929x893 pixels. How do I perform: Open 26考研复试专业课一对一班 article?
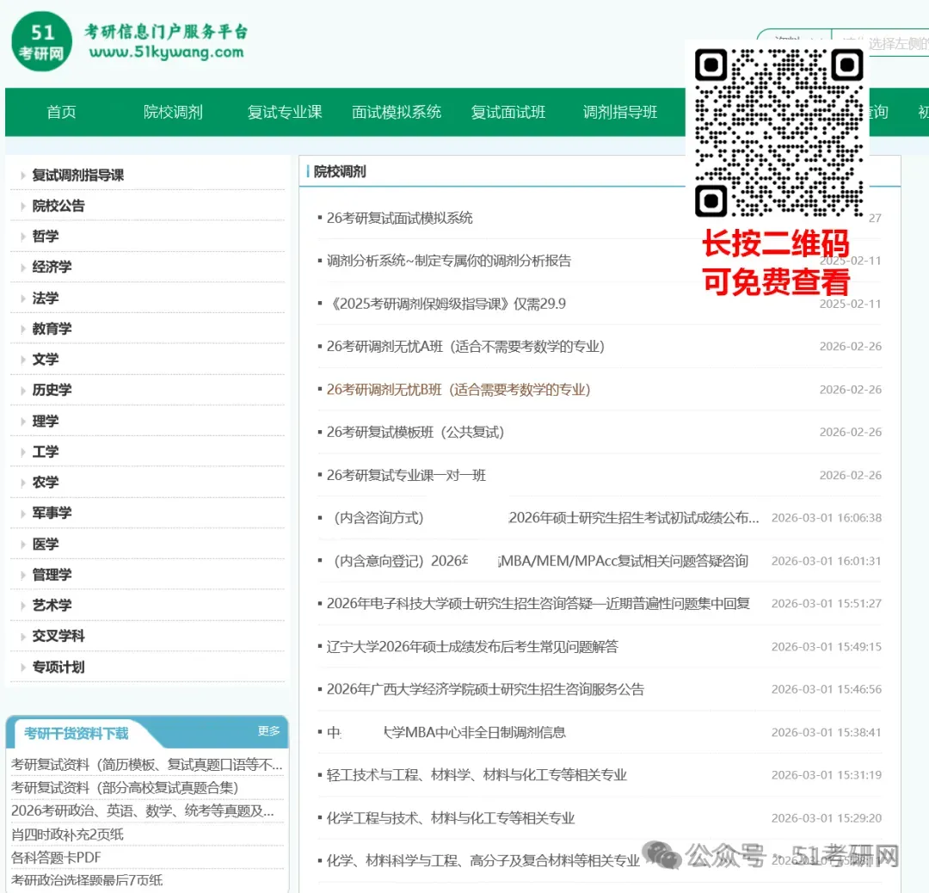click(406, 475)
